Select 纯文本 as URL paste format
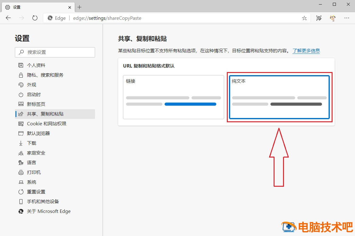 279,97
